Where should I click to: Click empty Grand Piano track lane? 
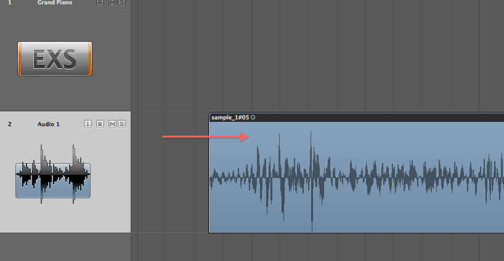point(308,55)
